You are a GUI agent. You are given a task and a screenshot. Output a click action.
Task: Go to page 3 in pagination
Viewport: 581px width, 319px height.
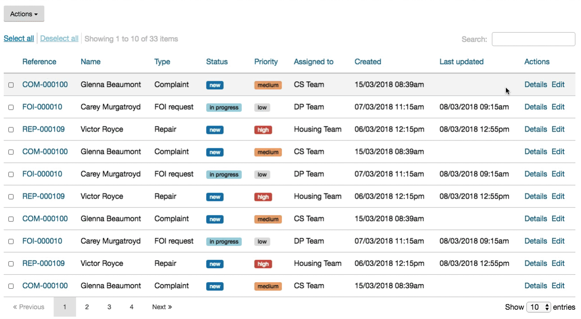(x=109, y=307)
